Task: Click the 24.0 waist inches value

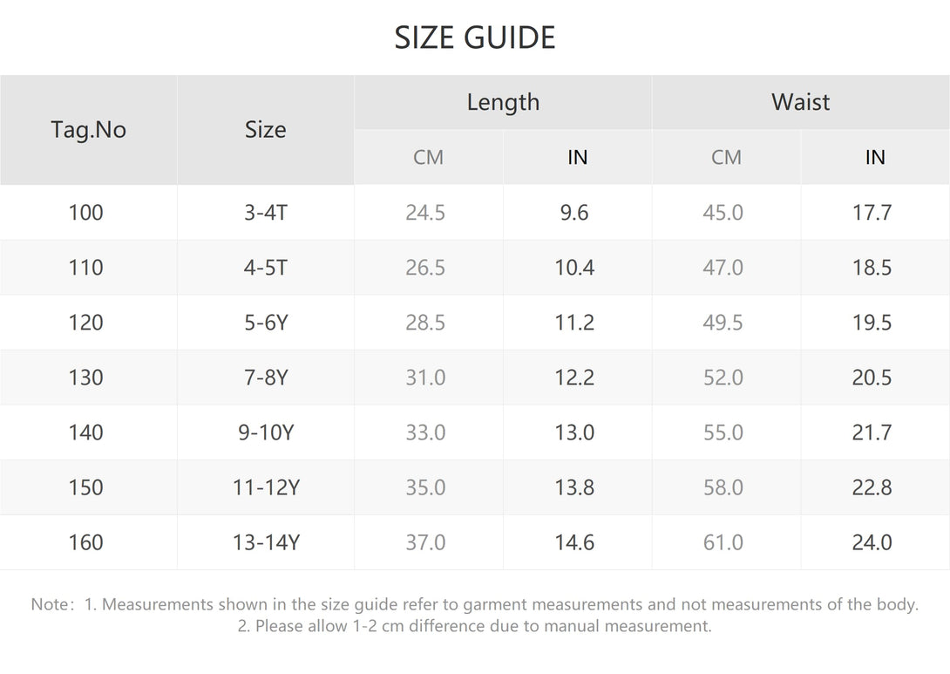Action: pos(872,542)
